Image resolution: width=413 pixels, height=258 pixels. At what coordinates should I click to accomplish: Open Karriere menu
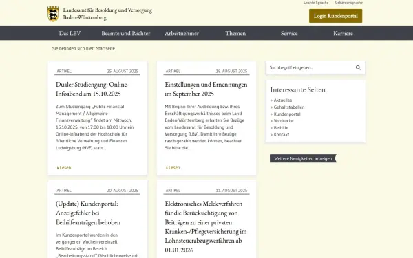tap(343, 33)
